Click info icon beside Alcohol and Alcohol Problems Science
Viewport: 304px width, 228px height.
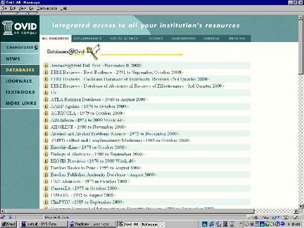[46, 134]
